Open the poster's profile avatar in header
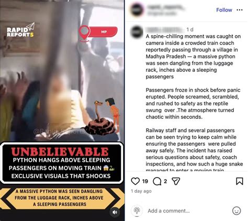248x221 pixels. 137,10
